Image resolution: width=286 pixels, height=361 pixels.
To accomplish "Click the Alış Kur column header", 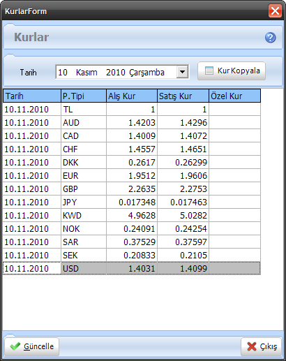I will [132, 96].
